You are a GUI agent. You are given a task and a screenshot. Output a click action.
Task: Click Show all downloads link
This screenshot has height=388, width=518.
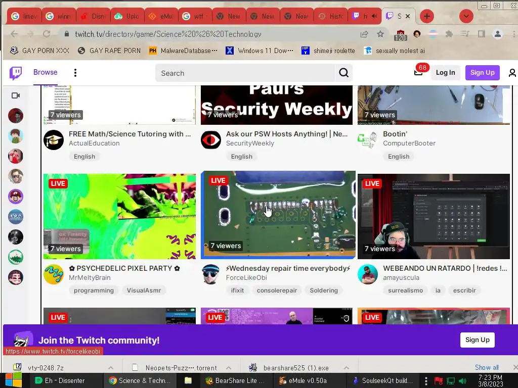click(487, 368)
